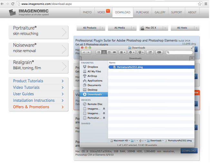Click the Name column header
Screen dimensions: 210x164
[x=112, y=63]
